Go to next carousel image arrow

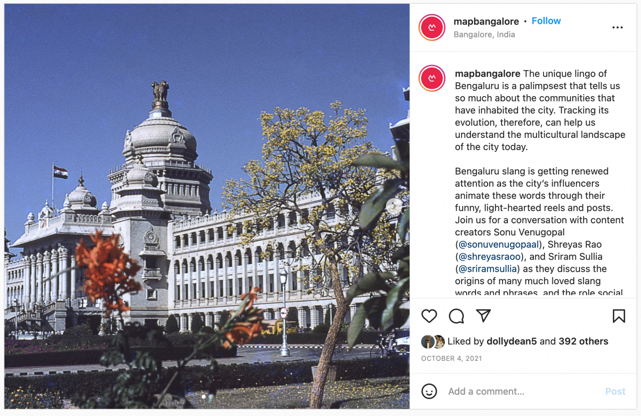click(x=394, y=206)
